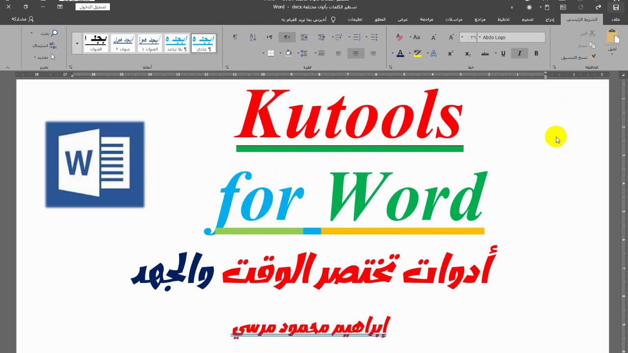Screen dimensions: 628x353
Task: Open the font color dropdown arrow
Action: pos(392,53)
